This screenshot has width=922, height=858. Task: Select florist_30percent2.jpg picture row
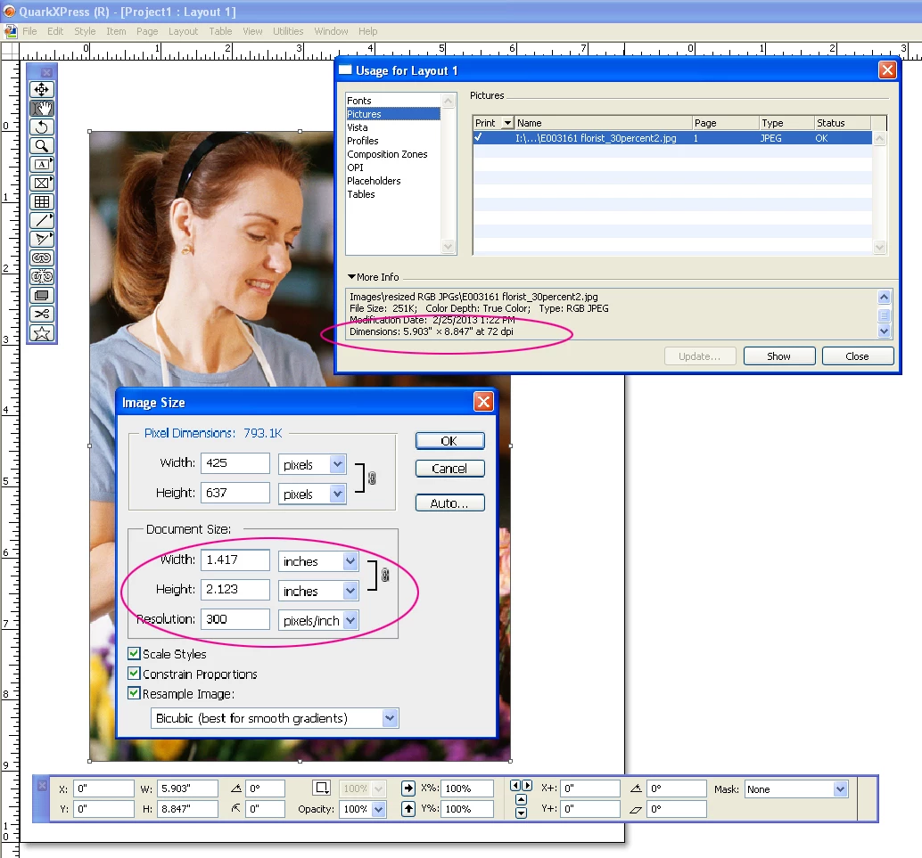pos(672,138)
